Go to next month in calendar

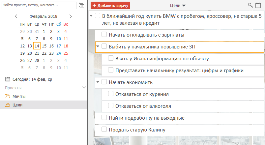click(71, 16)
